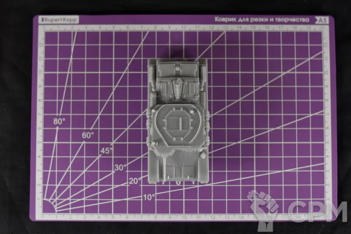The image size is (351, 234).
Task: Select the 10° angle label
Action: point(149,197)
